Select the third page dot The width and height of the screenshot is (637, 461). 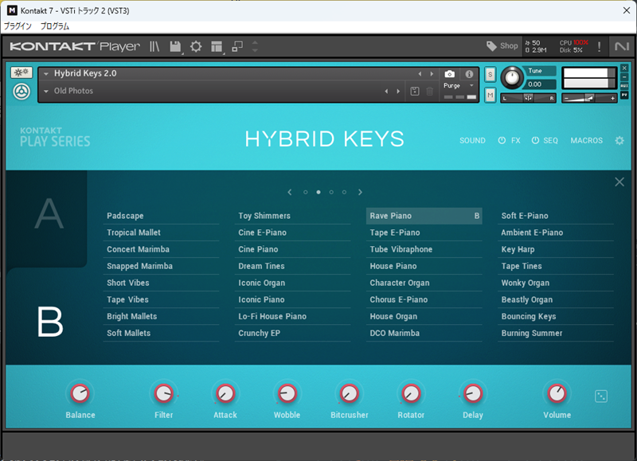[x=331, y=192]
